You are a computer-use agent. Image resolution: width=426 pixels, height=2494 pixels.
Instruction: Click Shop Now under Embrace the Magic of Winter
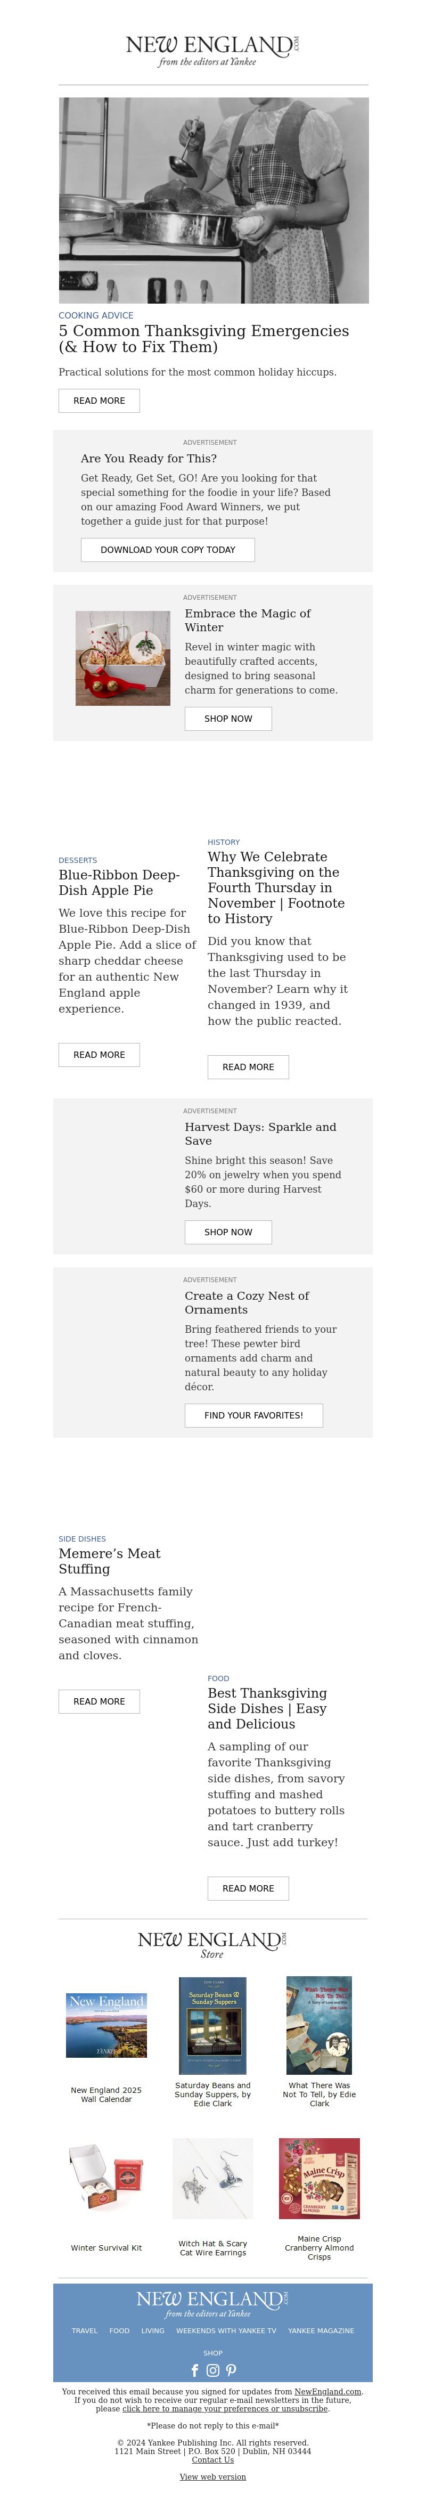coord(227,719)
